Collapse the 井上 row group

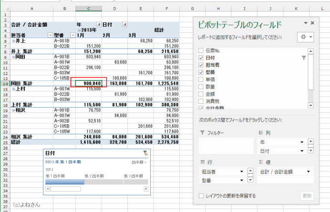13,41
